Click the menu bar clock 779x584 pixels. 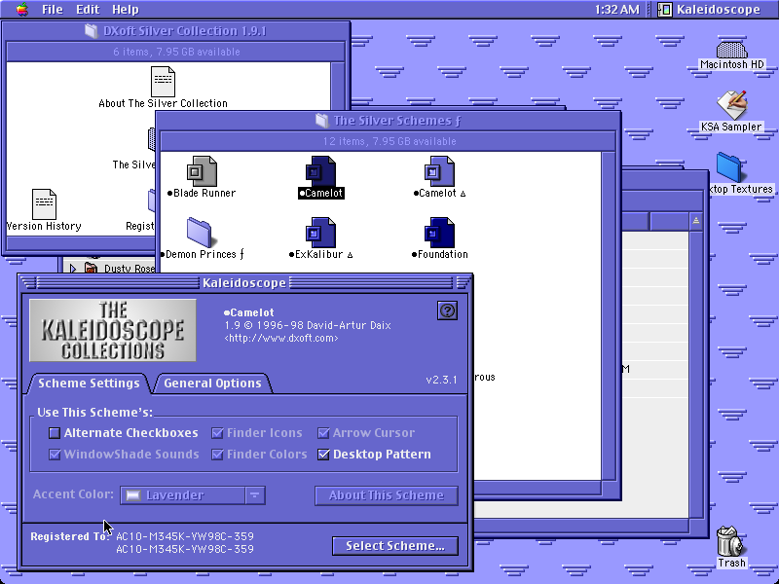(616, 9)
